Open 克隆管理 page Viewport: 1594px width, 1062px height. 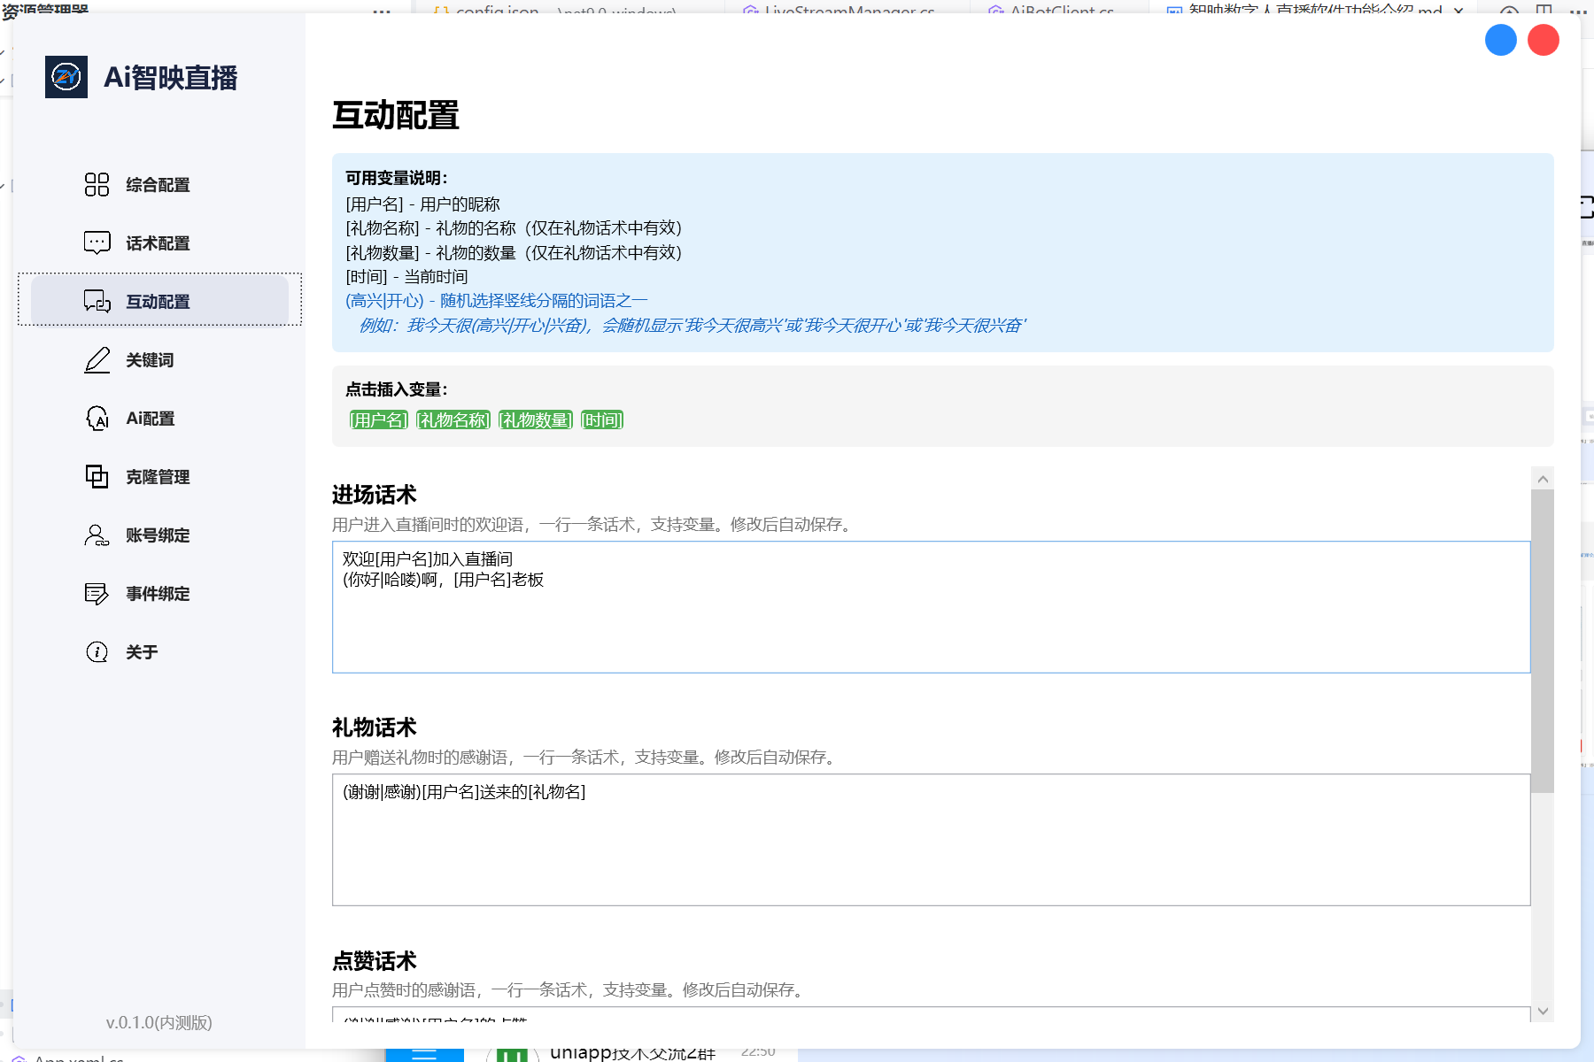coord(159,476)
